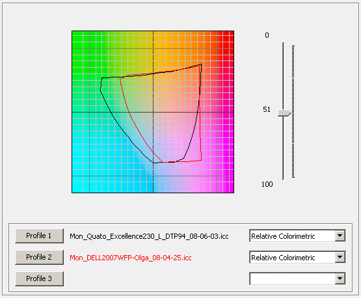Click the green top-left corner of the plot

76,35
